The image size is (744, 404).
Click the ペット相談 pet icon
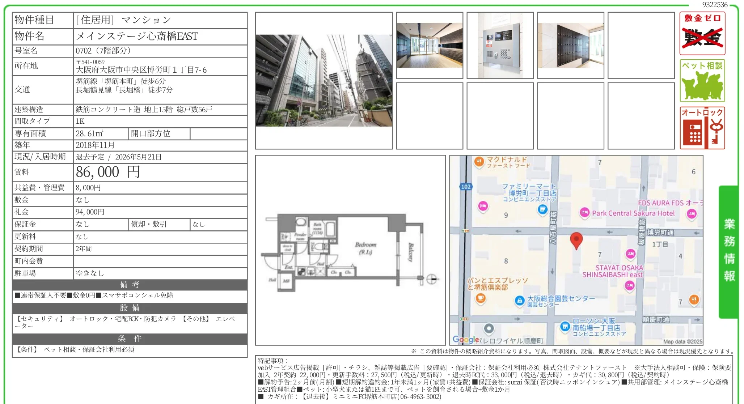click(x=702, y=81)
